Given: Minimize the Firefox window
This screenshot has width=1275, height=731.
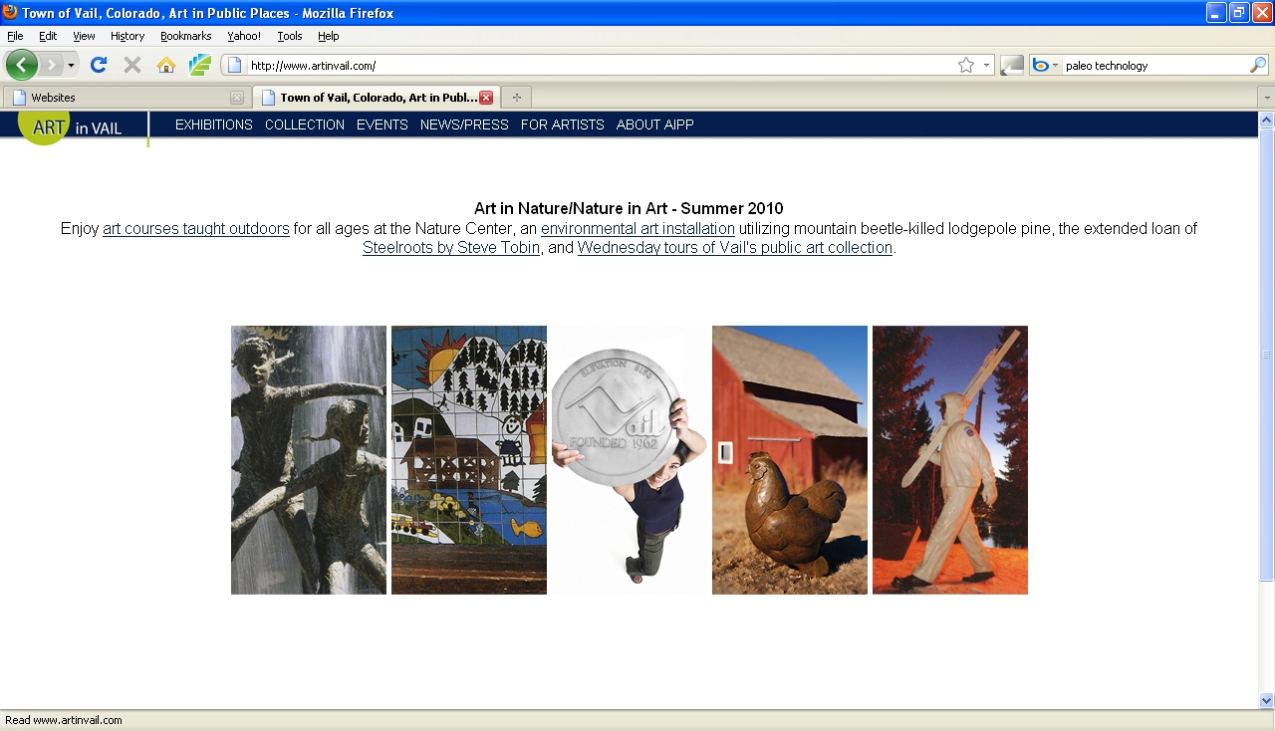Looking at the screenshot, I should pyautogui.click(x=1216, y=13).
